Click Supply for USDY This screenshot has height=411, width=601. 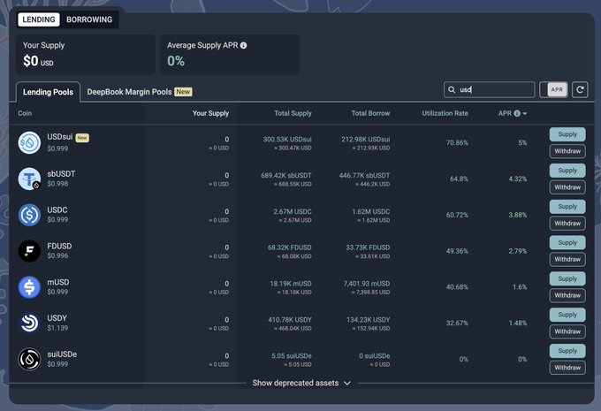coord(567,315)
